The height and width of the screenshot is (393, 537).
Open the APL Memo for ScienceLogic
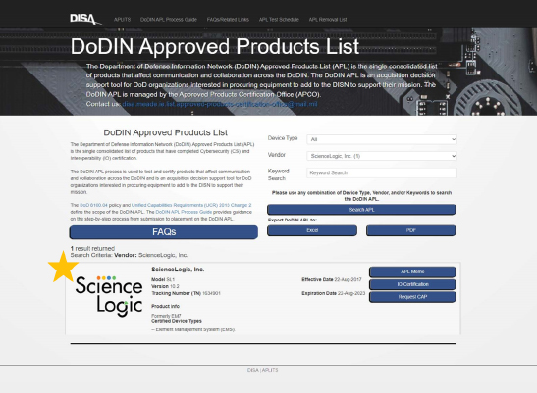412,271
